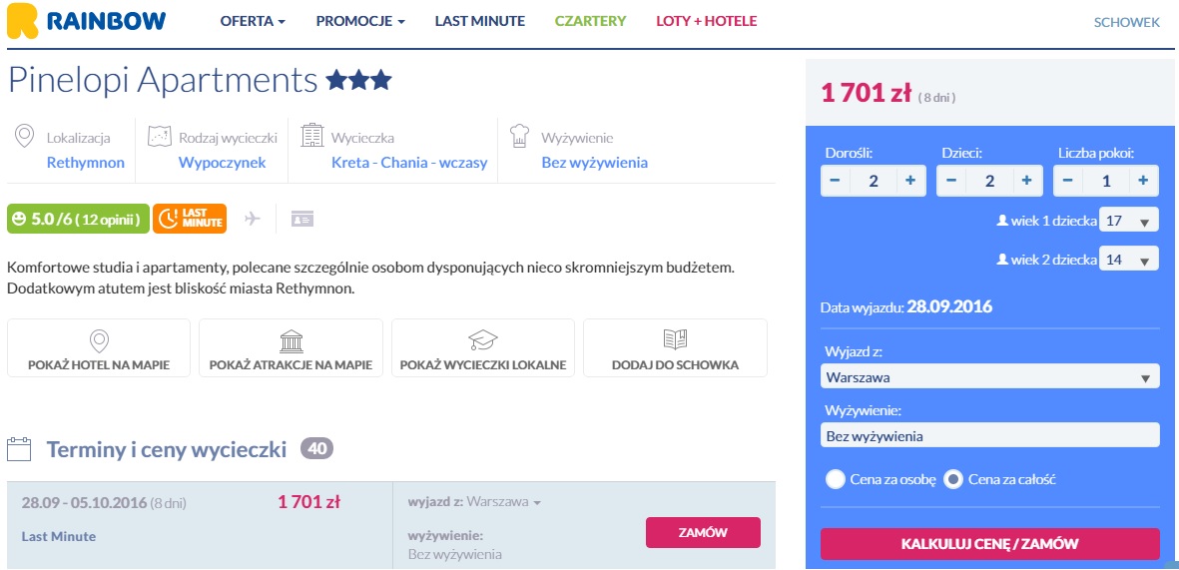Click Kalkuluj cenę / Zamów button
The height and width of the screenshot is (570, 1179).
pos(989,544)
